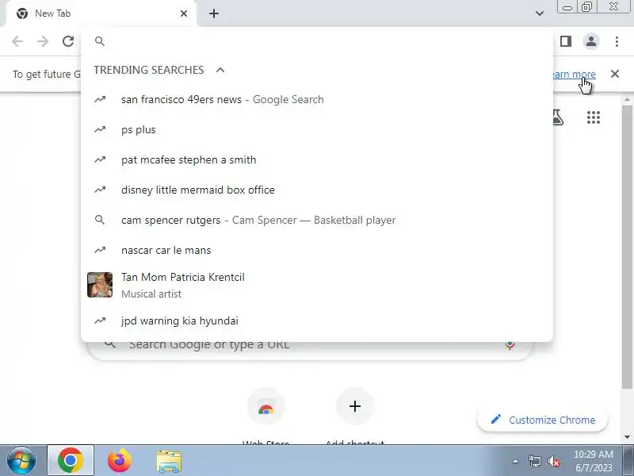This screenshot has height=476, width=634.
Task: Go forward using the forward arrow
Action: pos(43,41)
